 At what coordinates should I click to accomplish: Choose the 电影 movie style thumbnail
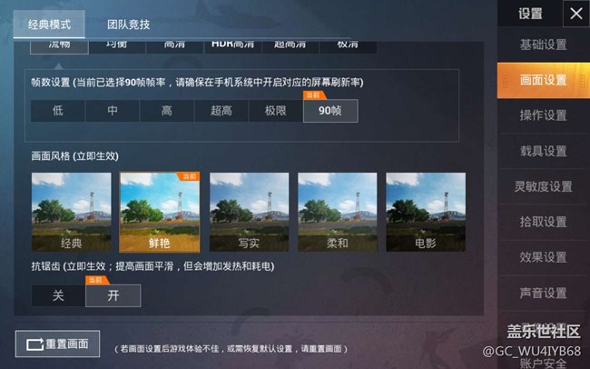click(x=426, y=212)
